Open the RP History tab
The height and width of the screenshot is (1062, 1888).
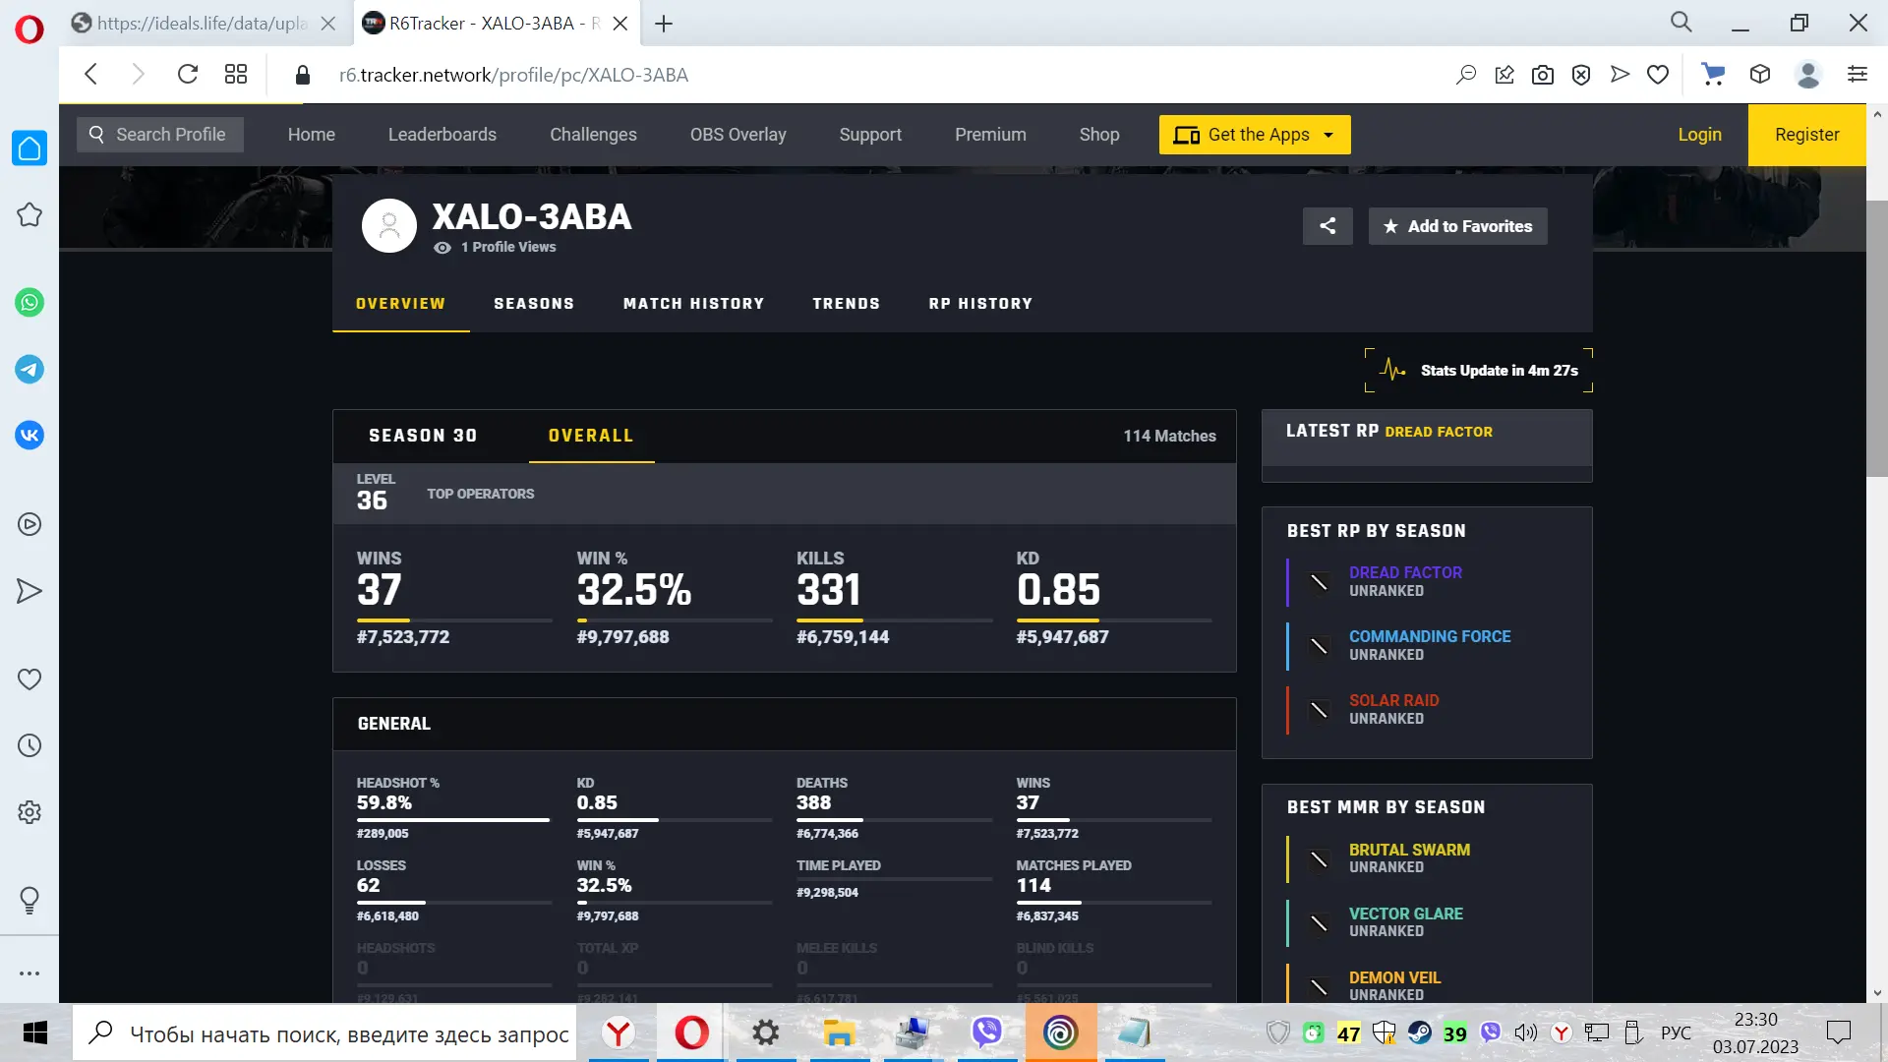[x=980, y=304]
